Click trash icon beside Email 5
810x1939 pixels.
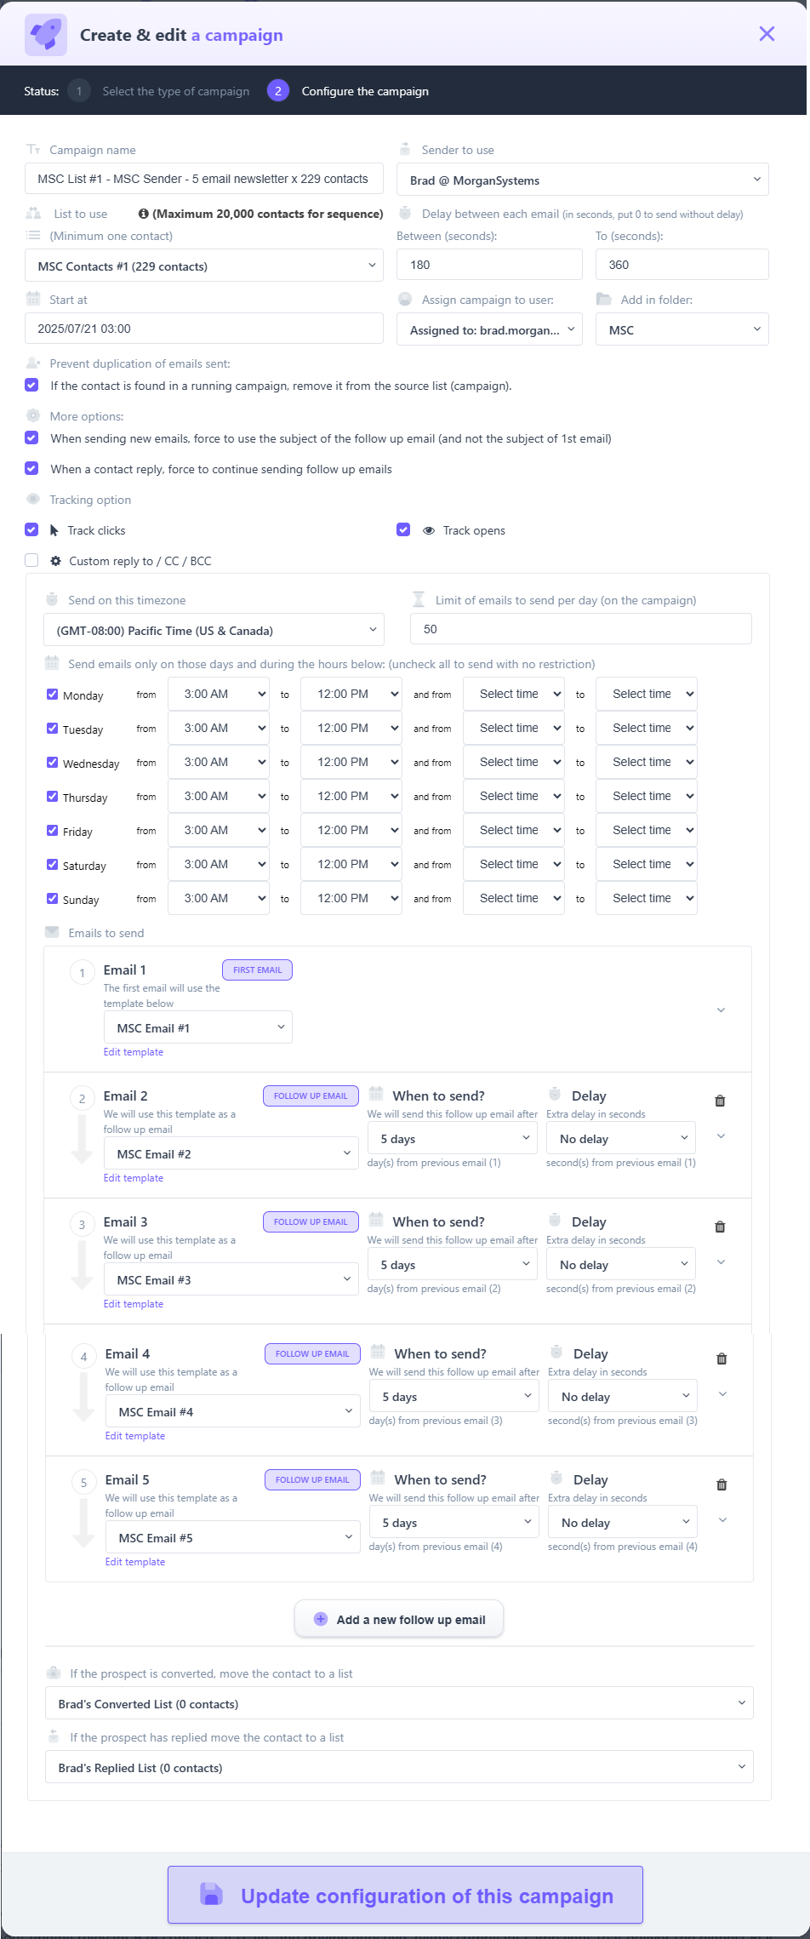pos(722,1484)
